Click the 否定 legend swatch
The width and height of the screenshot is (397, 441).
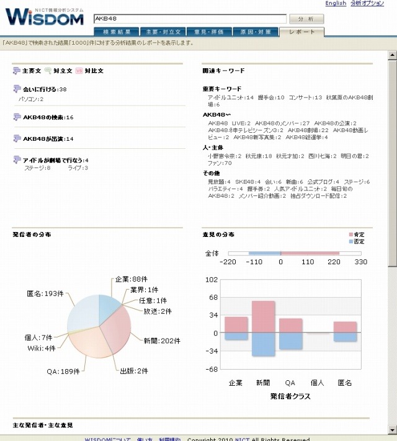pyautogui.click(x=351, y=241)
